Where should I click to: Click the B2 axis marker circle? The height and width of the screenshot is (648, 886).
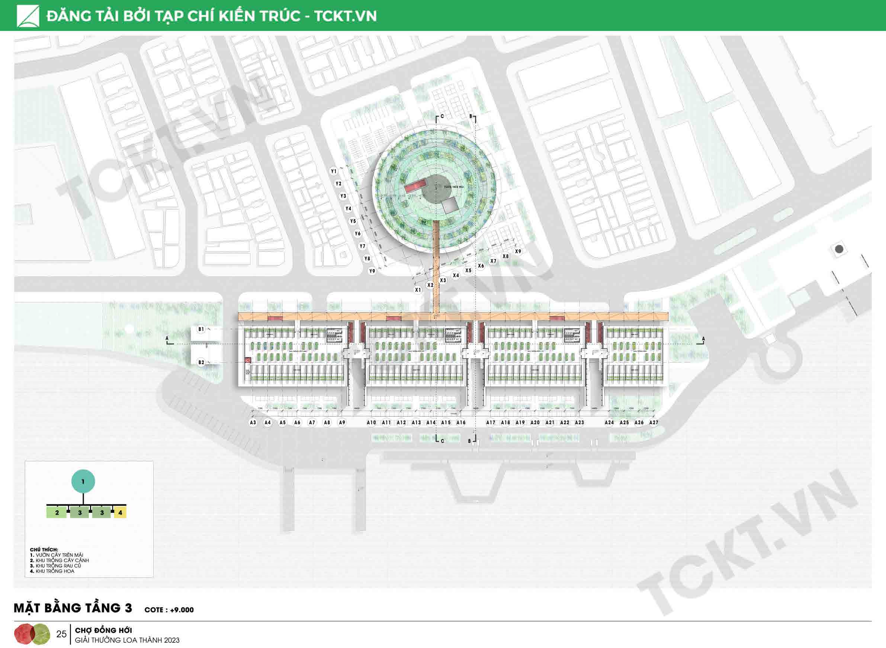(201, 363)
